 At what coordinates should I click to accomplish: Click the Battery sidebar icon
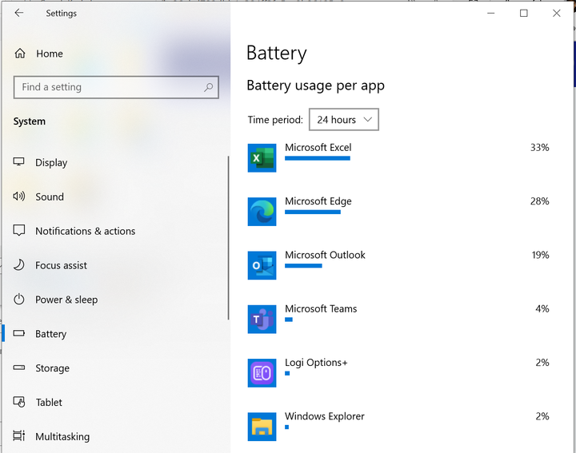click(19, 333)
